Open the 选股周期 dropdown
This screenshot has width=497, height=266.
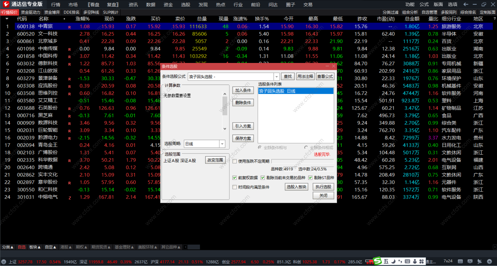pos(222,144)
